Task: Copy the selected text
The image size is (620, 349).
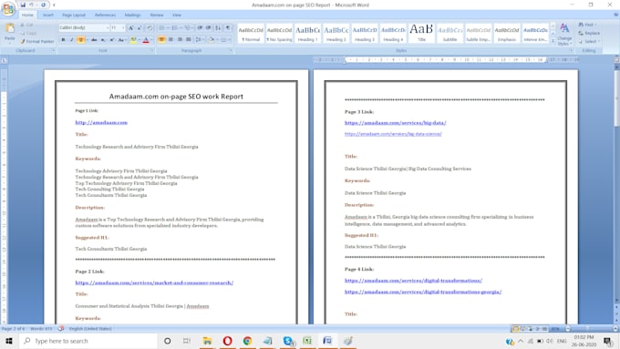Action: tap(27, 33)
